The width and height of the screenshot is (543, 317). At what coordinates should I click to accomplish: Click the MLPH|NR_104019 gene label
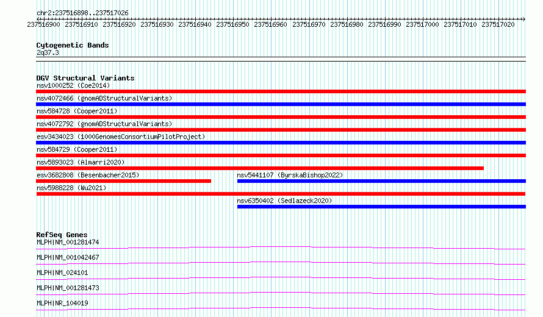coord(62,303)
